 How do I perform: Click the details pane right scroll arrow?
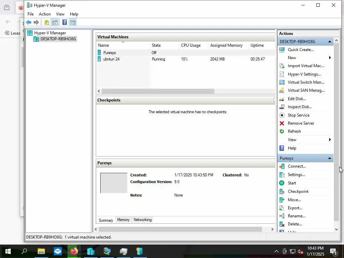tap(272, 229)
